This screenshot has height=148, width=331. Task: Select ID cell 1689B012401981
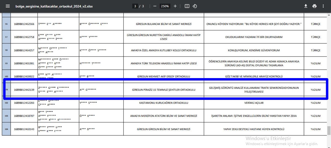[24, 63]
